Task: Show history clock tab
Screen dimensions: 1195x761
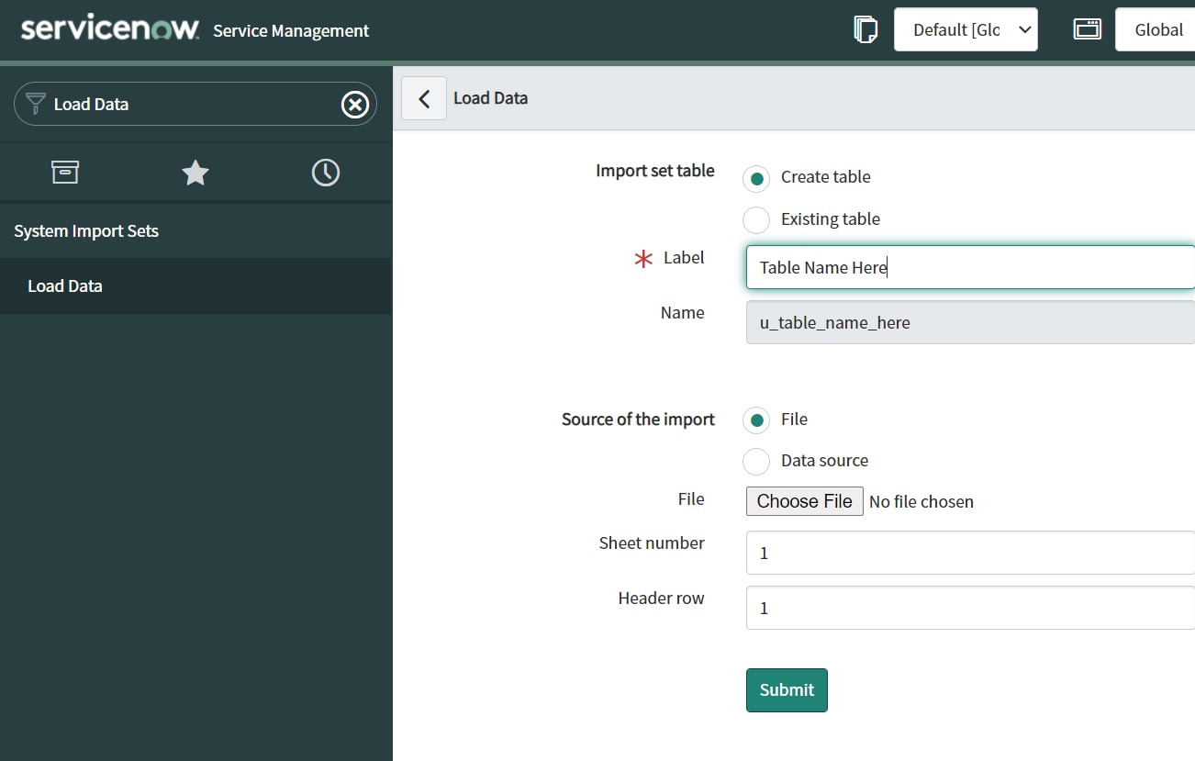Action: [326, 172]
